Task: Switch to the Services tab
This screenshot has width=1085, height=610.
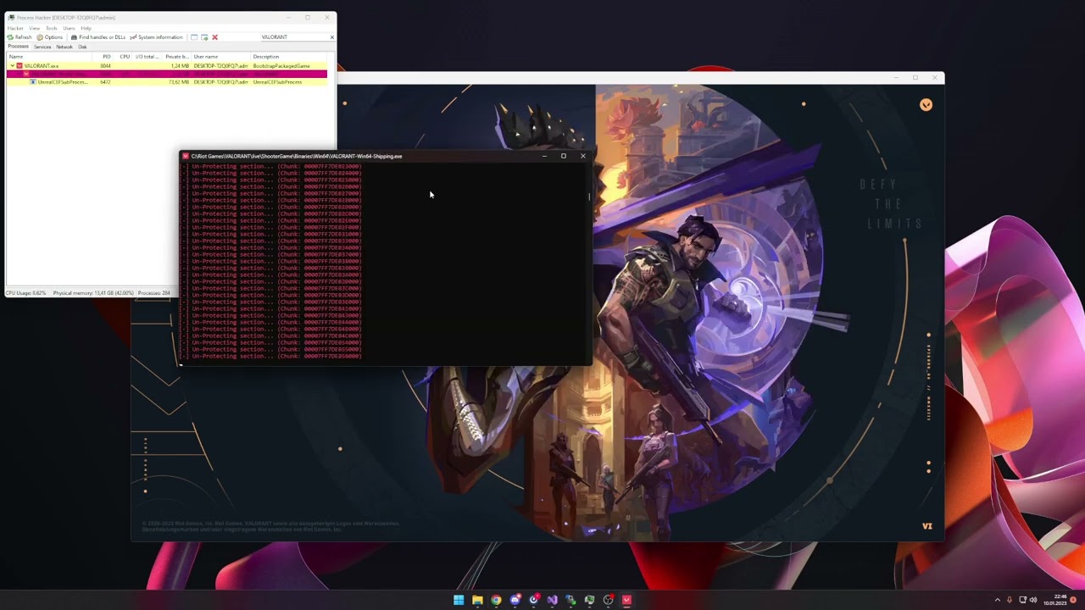Action: click(x=42, y=47)
